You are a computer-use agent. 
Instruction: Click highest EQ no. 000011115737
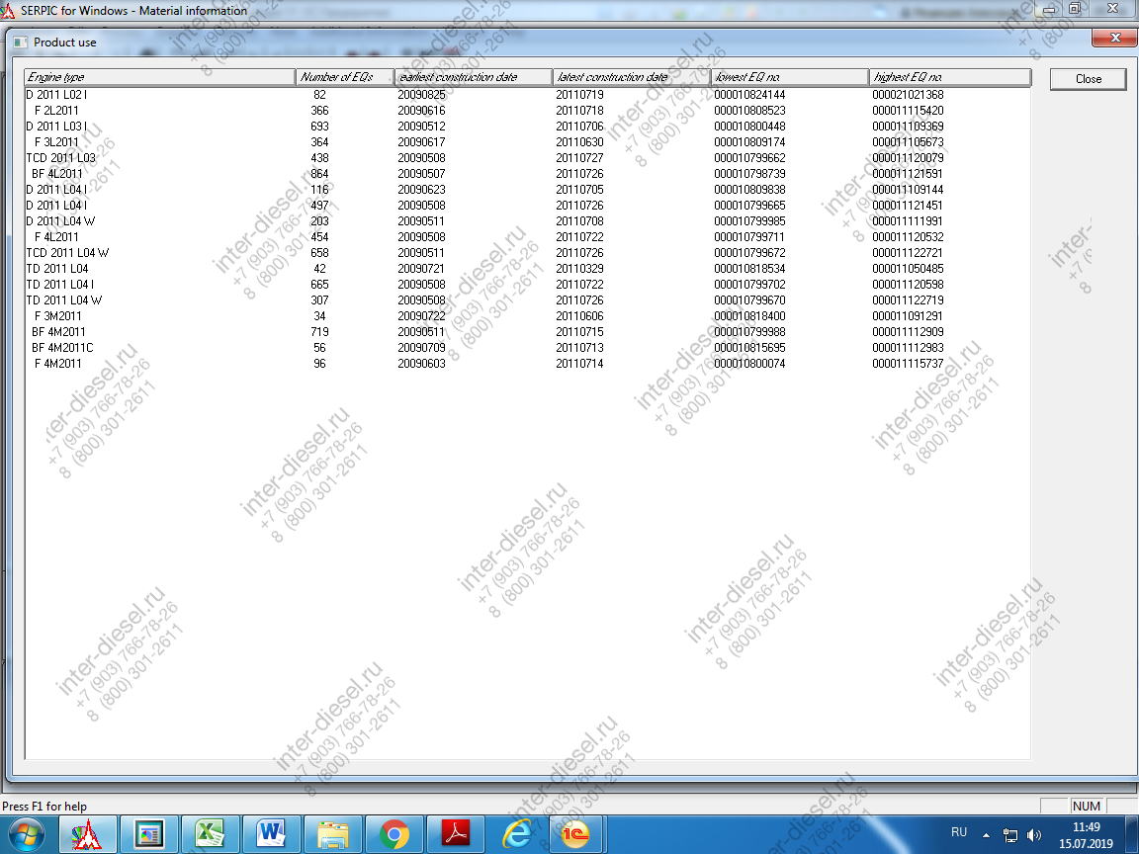908,364
